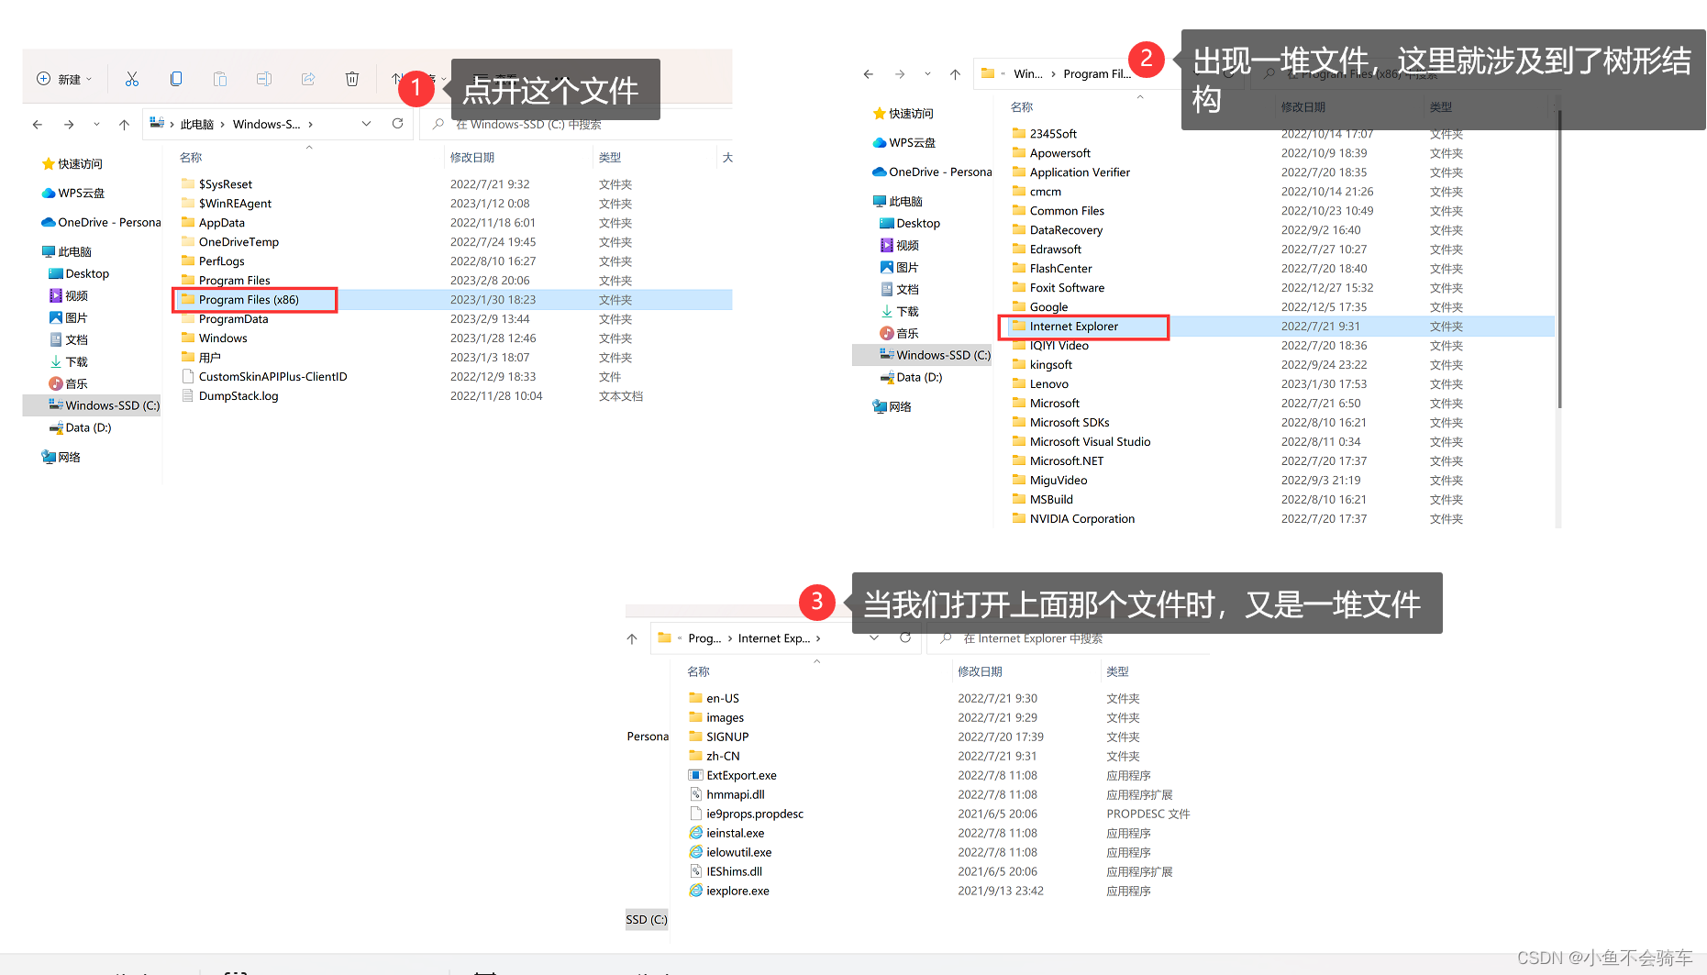Click the CustomSkinAPIPlus-ClientID file icon
Viewport: 1707px width, 975px height.
coord(188,377)
